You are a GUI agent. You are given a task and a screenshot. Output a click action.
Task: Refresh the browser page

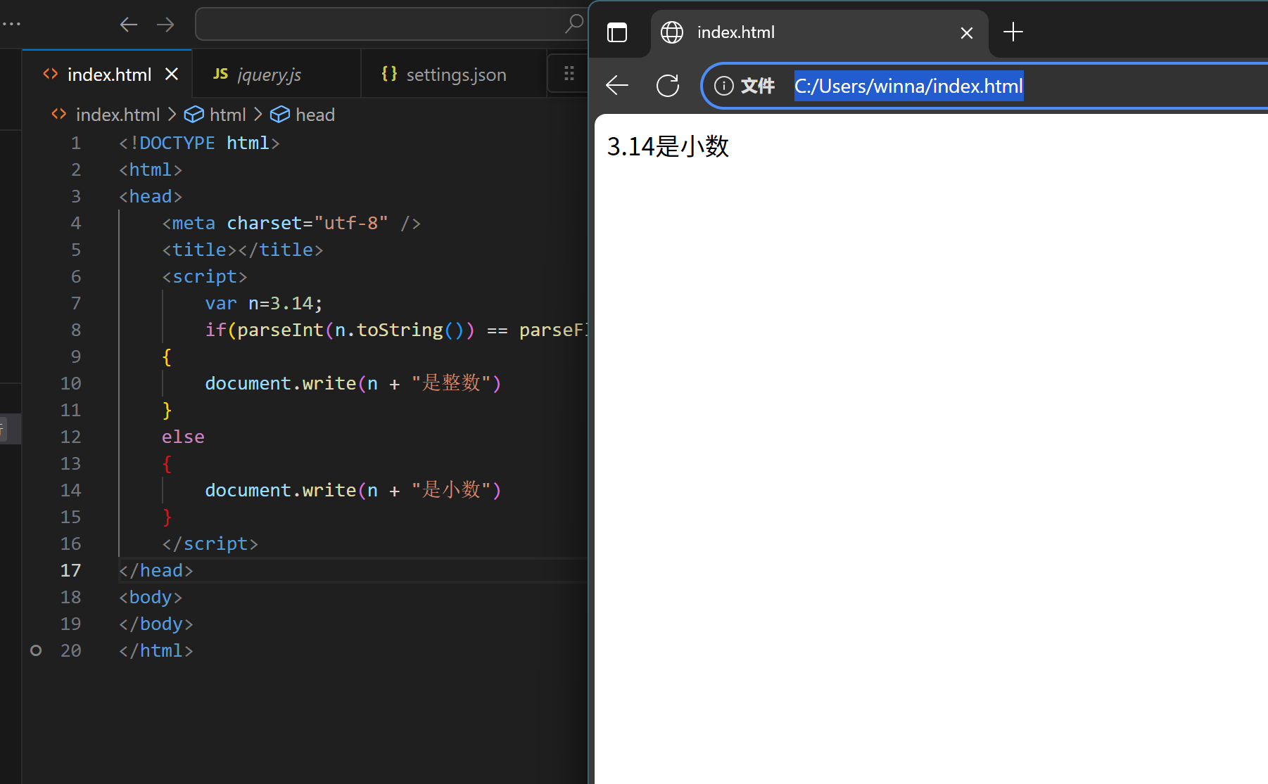click(x=668, y=86)
